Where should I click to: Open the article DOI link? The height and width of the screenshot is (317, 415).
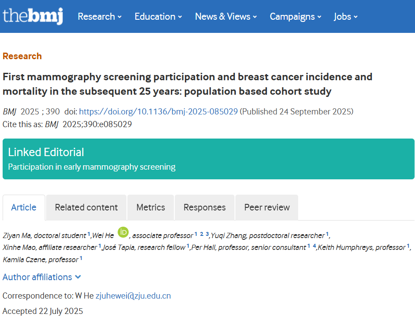coord(158,111)
